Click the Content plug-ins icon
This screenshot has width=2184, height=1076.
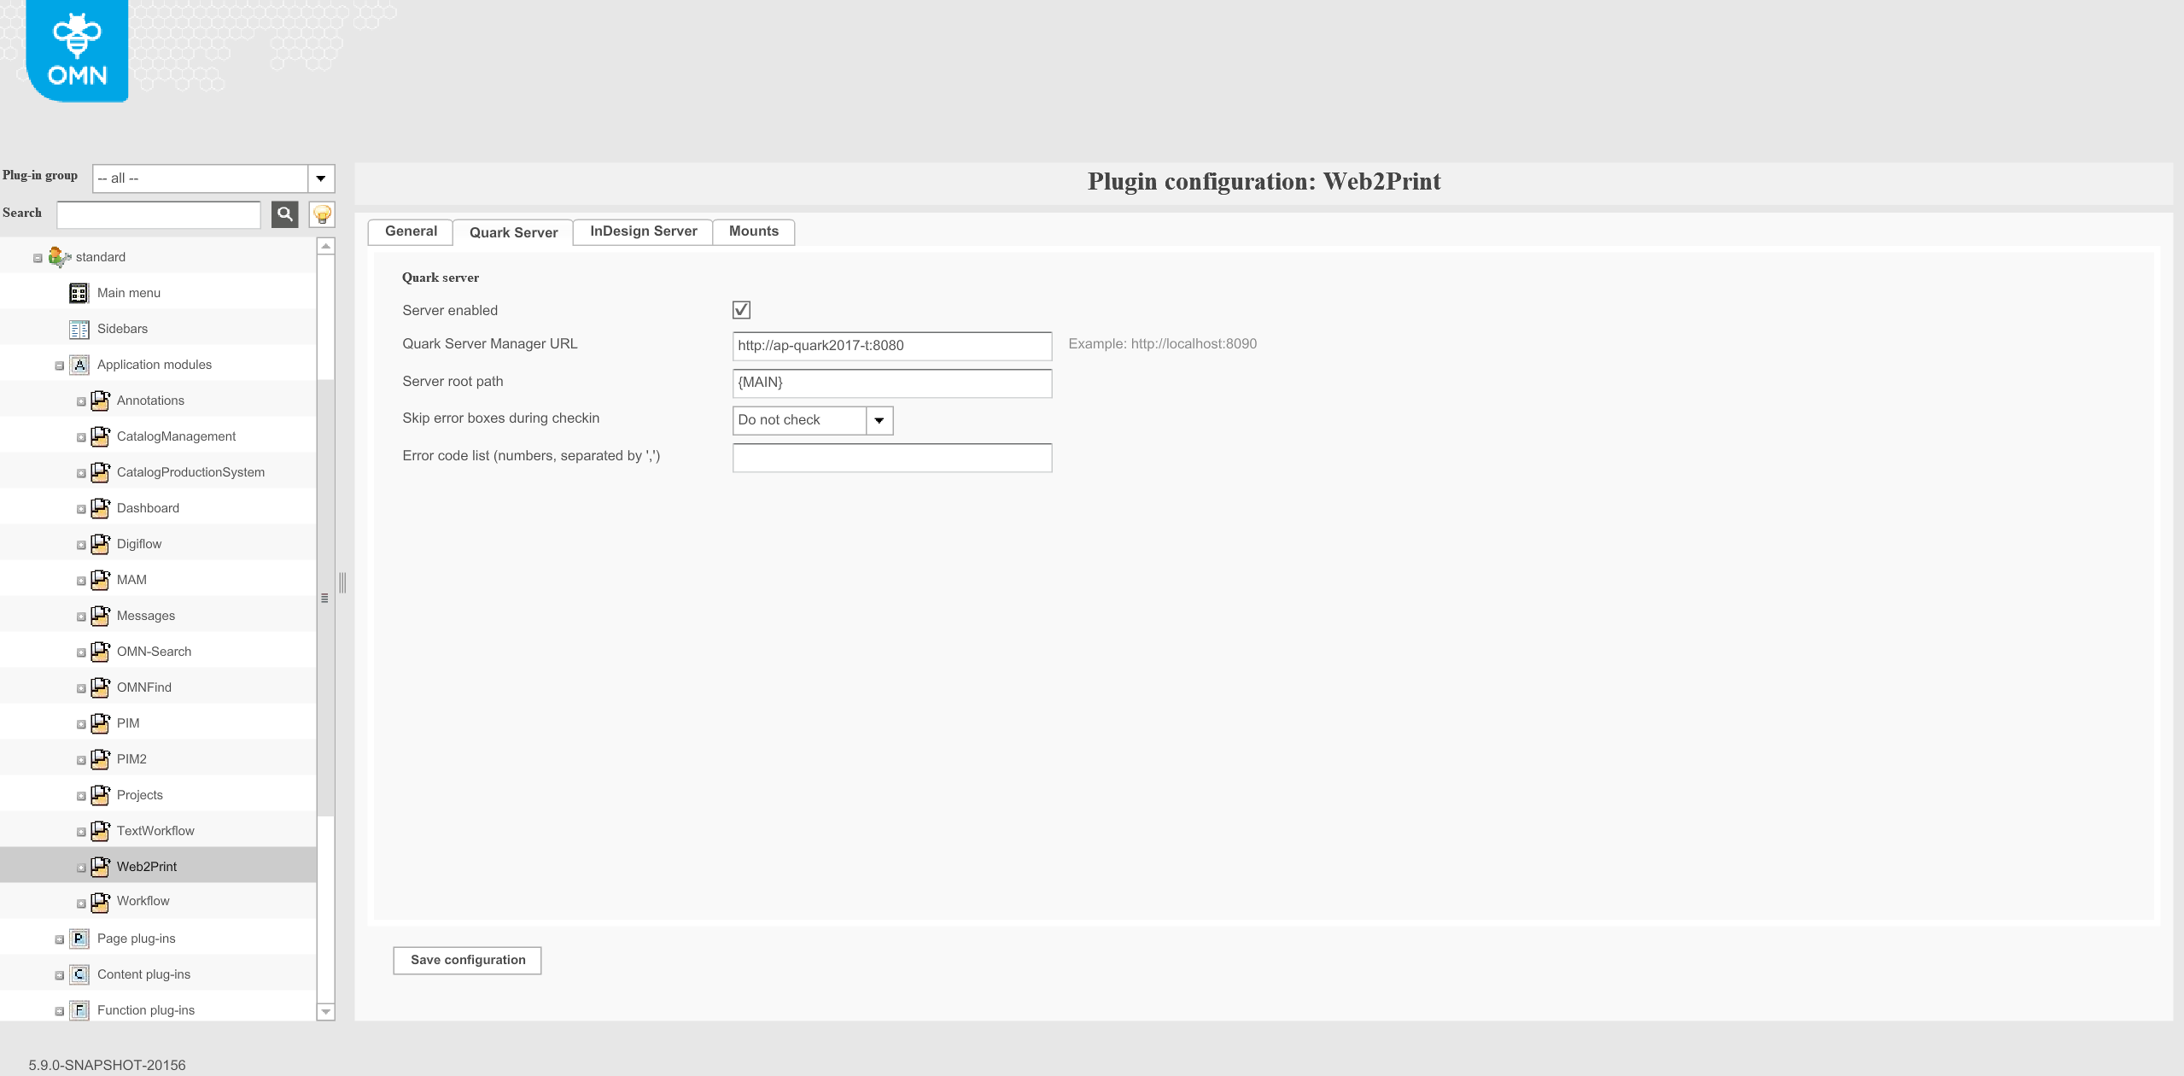[79, 974]
